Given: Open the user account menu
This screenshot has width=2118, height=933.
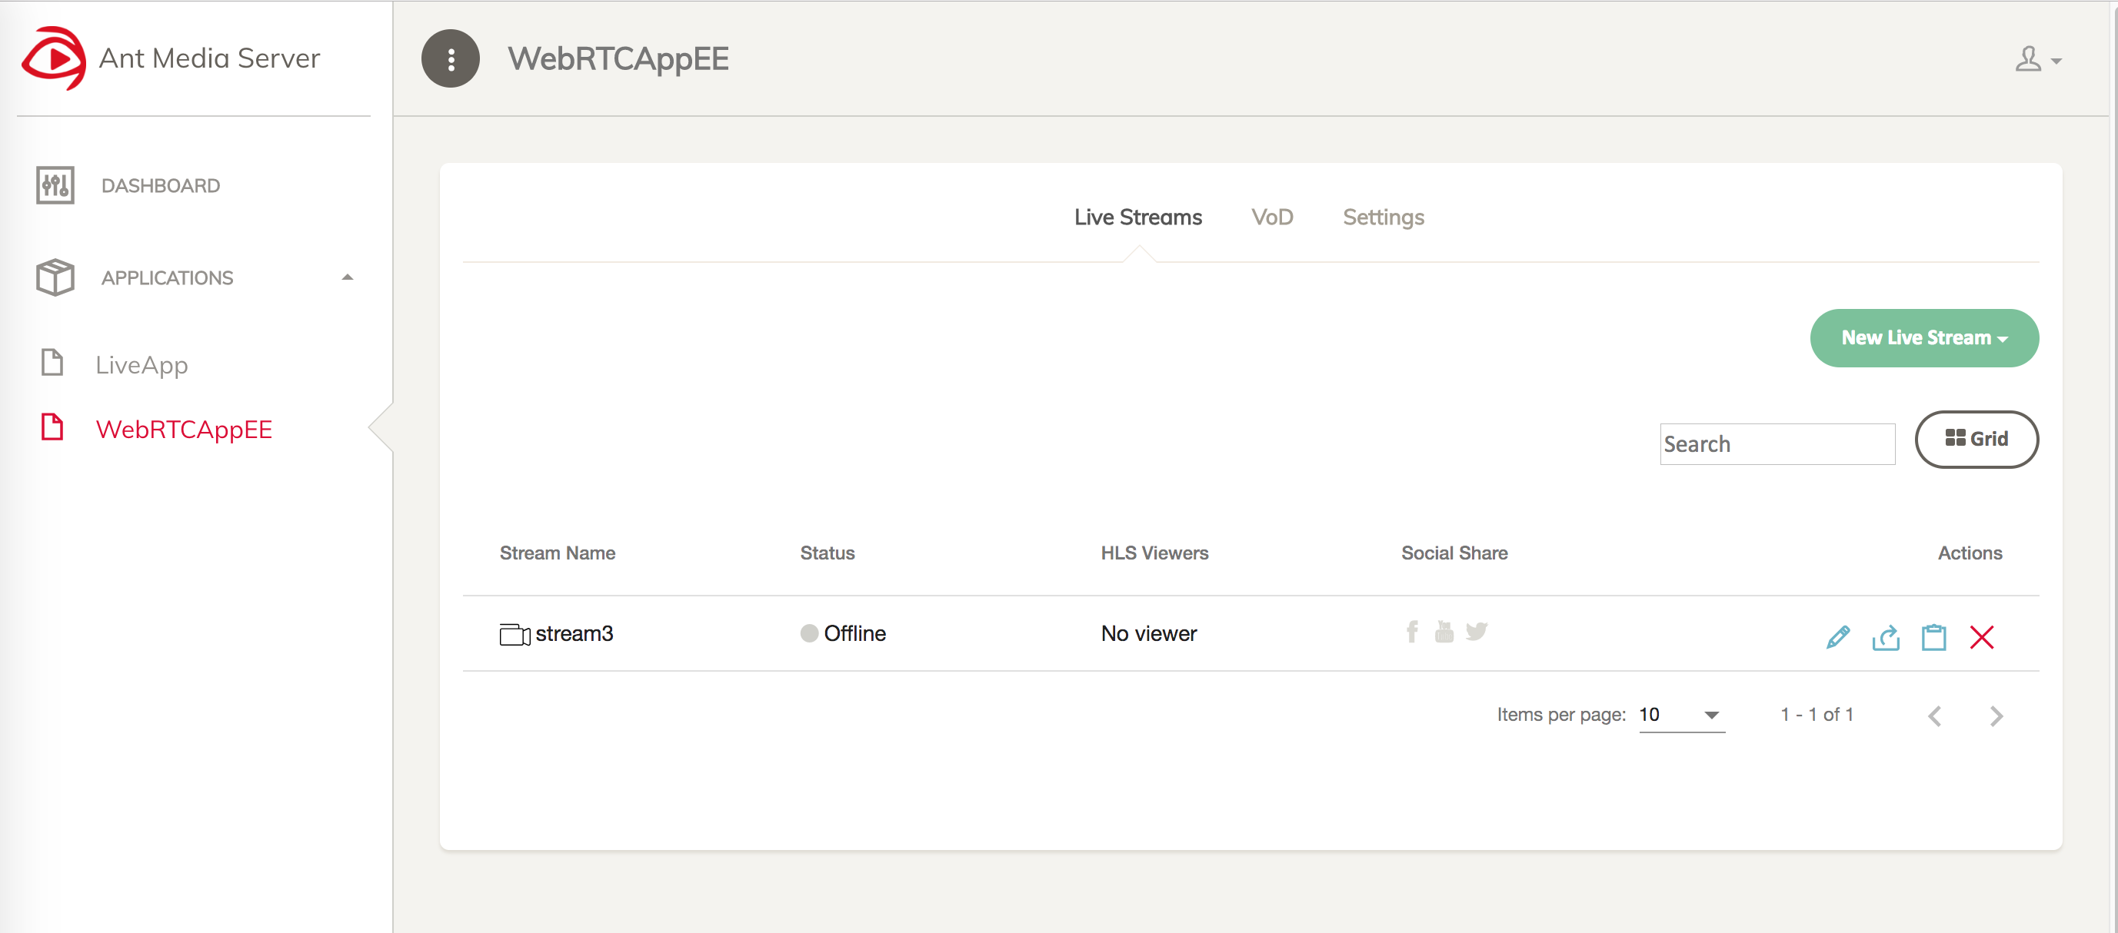Looking at the screenshot, I should 2037,59.
